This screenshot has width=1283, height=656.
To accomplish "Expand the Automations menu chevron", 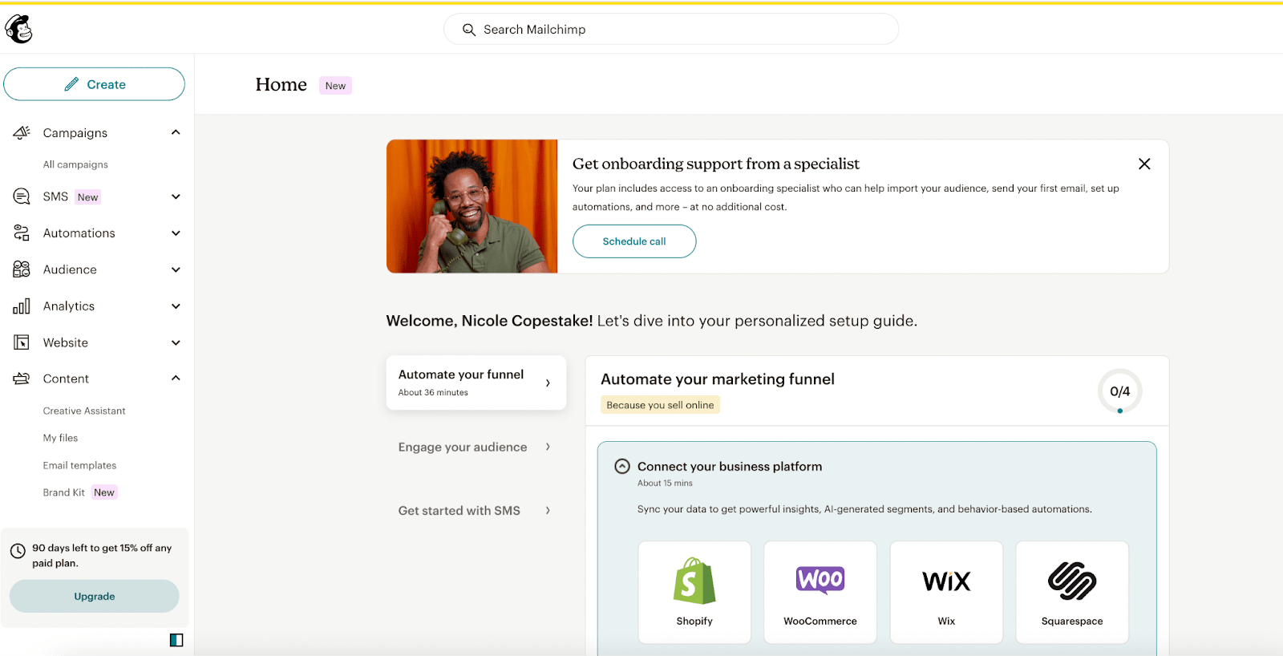I will pos(176,233).
